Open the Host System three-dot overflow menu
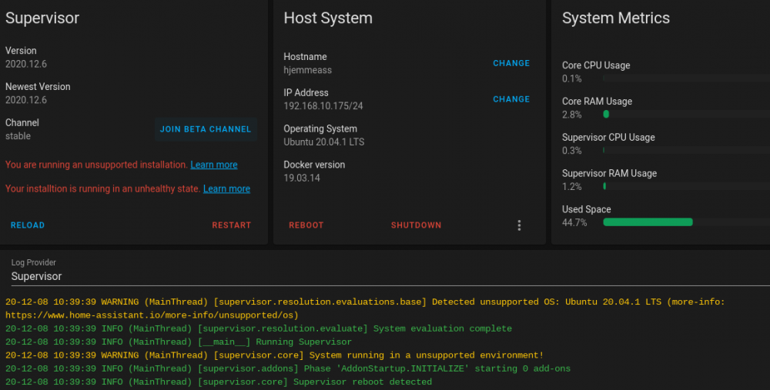Image resolution: width=770 pixels, height=390 pixels. (519, 225)
